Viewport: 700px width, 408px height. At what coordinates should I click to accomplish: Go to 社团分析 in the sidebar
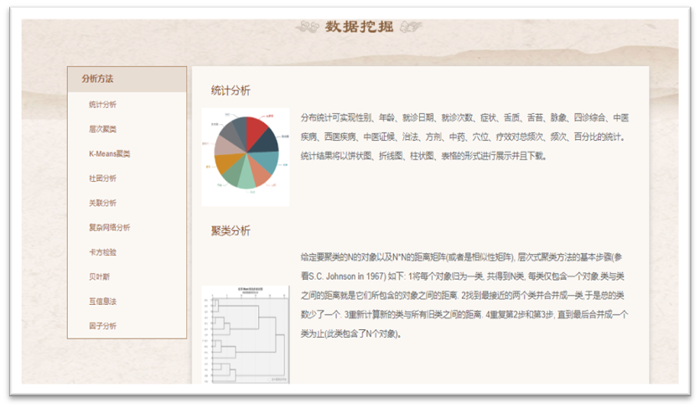point(102,178)
